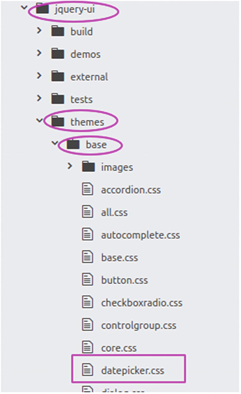This screenshot has width=241, height=394.
Task: Open checkboxradio.css in the tree
Action: (x=141, y=303)
